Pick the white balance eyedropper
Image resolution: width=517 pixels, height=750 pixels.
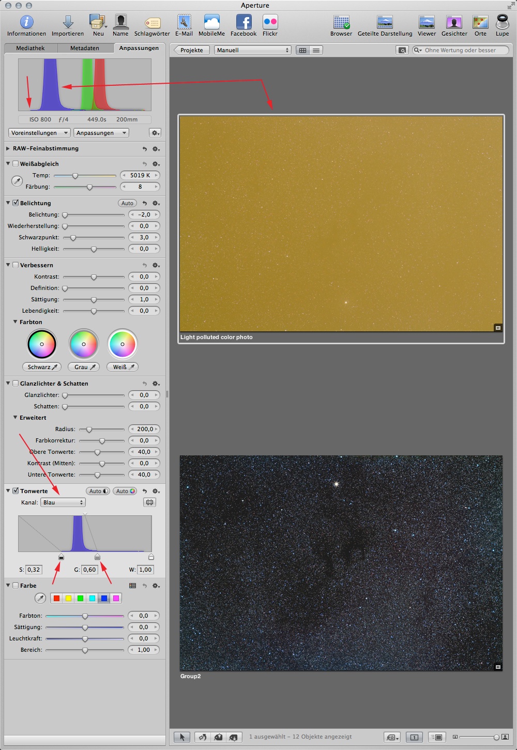pyautogui.click(x=17, y=181)
